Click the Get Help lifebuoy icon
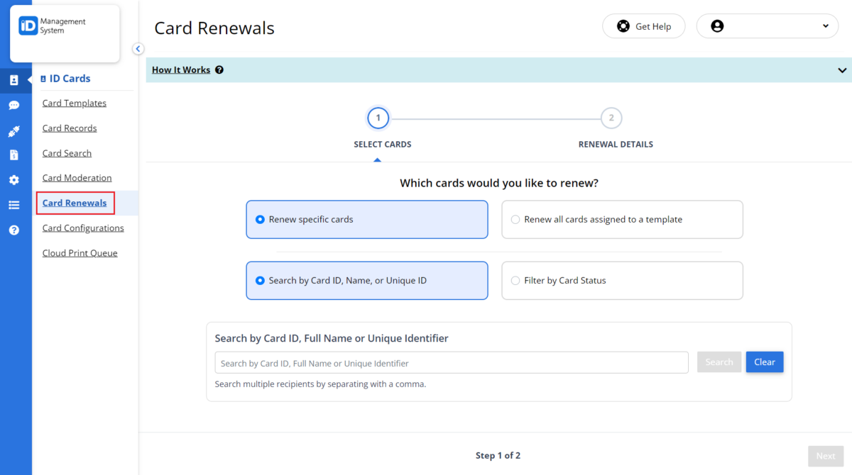This screenshot has width=852, height=475. [623, 26]
